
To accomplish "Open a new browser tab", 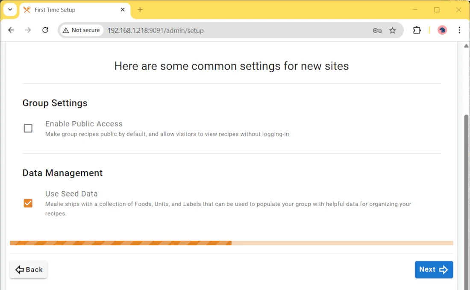I will [x=140, y=9].
